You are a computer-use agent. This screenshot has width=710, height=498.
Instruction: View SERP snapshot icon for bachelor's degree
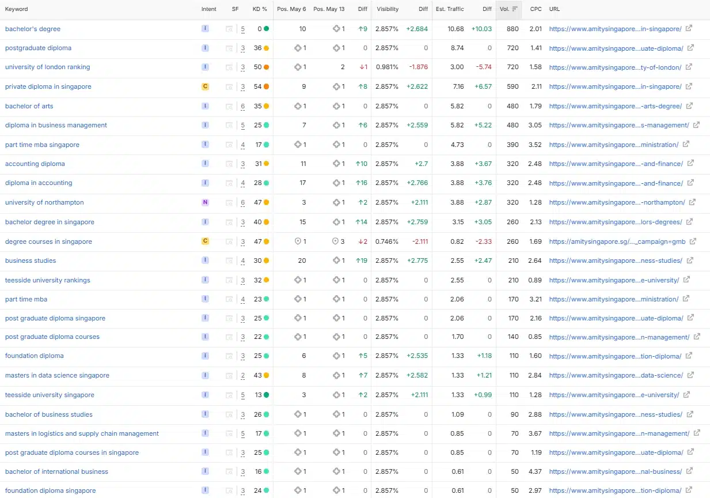pyautogui.click(x=229, y=29)
